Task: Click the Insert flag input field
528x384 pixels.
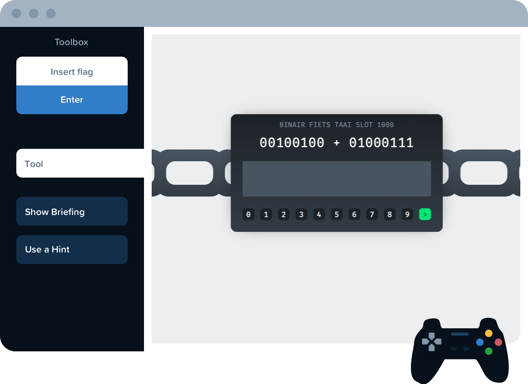Action: tap(72, 72)
